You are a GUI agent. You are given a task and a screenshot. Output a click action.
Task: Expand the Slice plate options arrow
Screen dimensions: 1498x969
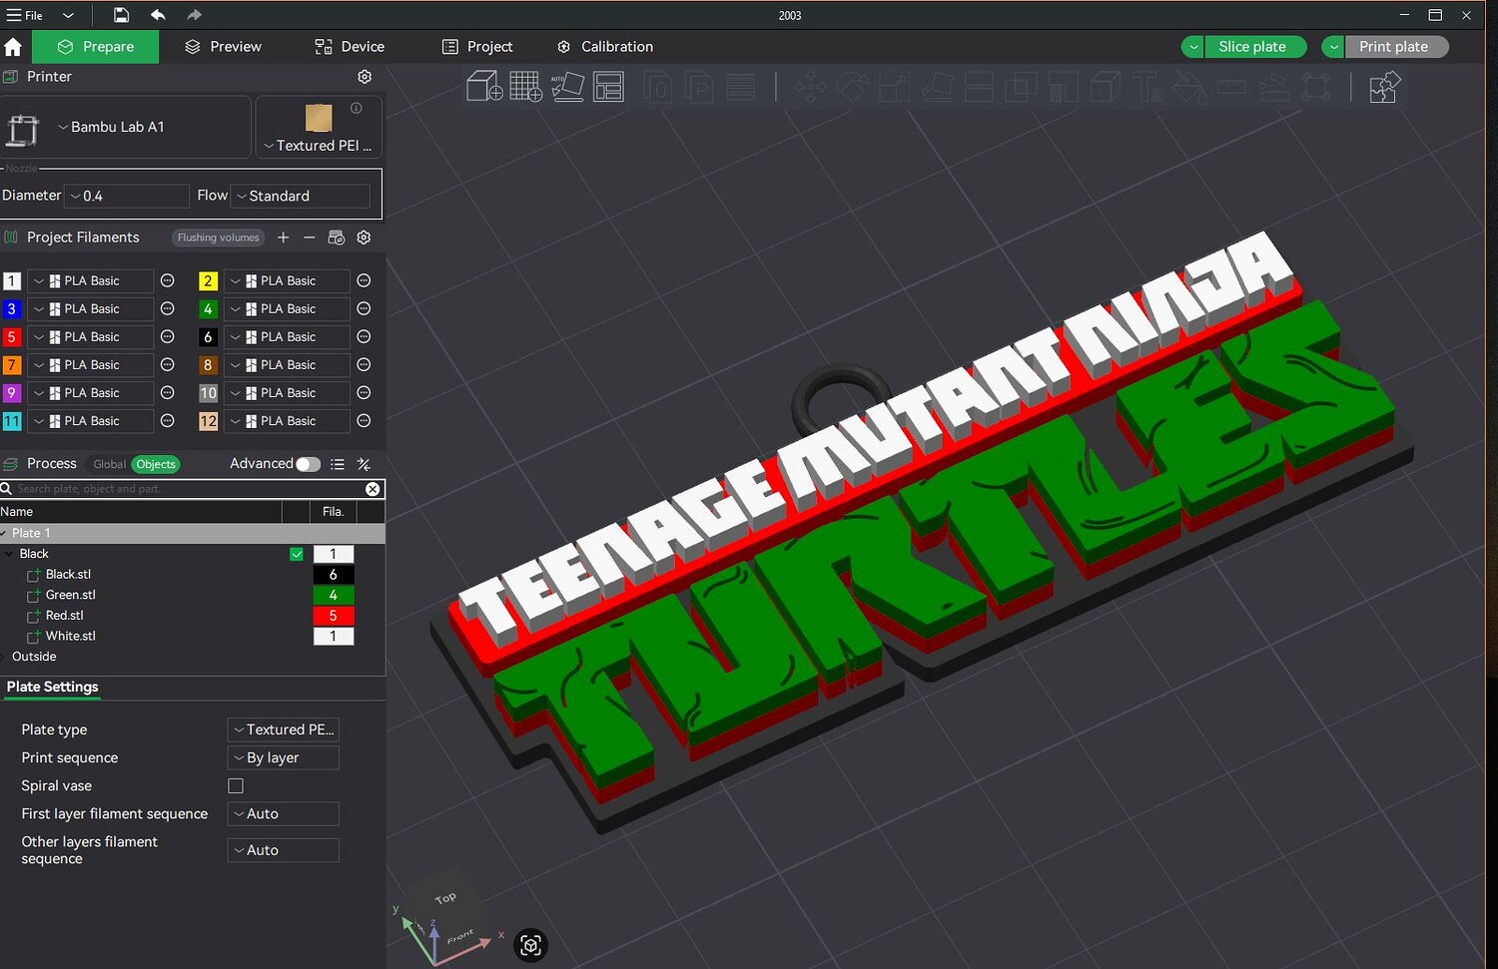click(1193, 47)
